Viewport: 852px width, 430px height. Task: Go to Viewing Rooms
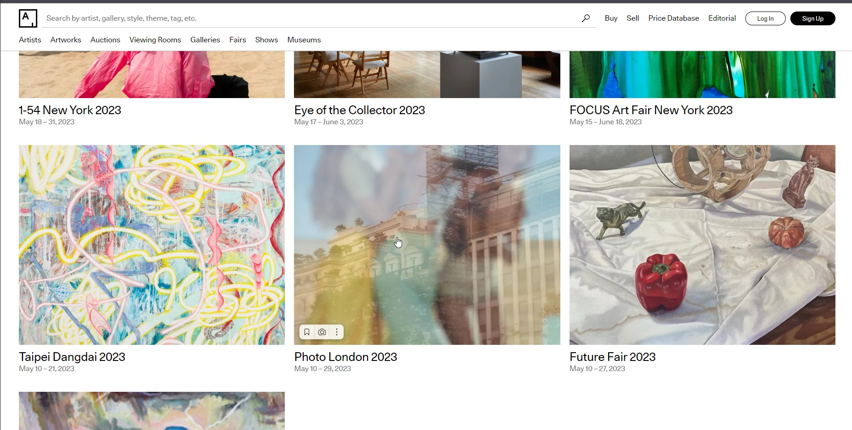point(155,40)
